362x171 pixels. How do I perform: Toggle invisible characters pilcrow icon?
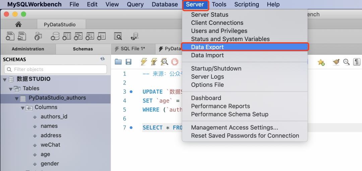click(x=357, y=62)
